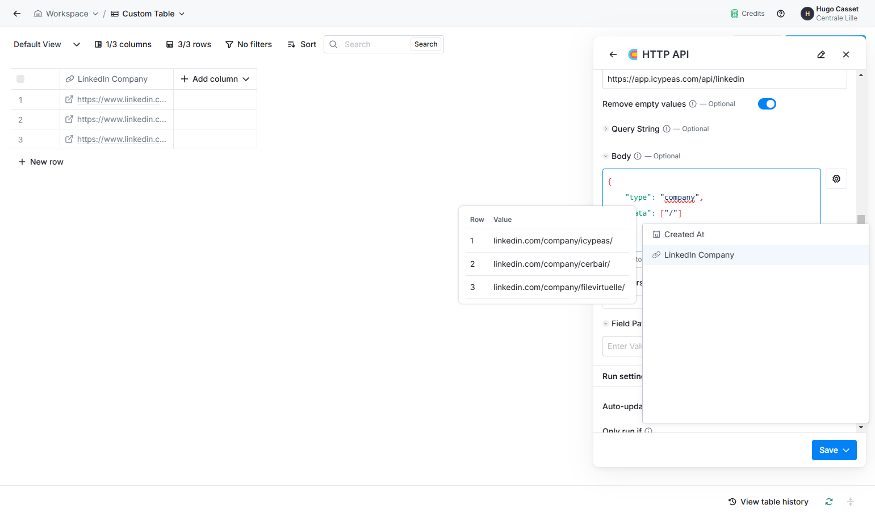Click the Search button
The height and width of the screenshot is (517, 875).
426,44
